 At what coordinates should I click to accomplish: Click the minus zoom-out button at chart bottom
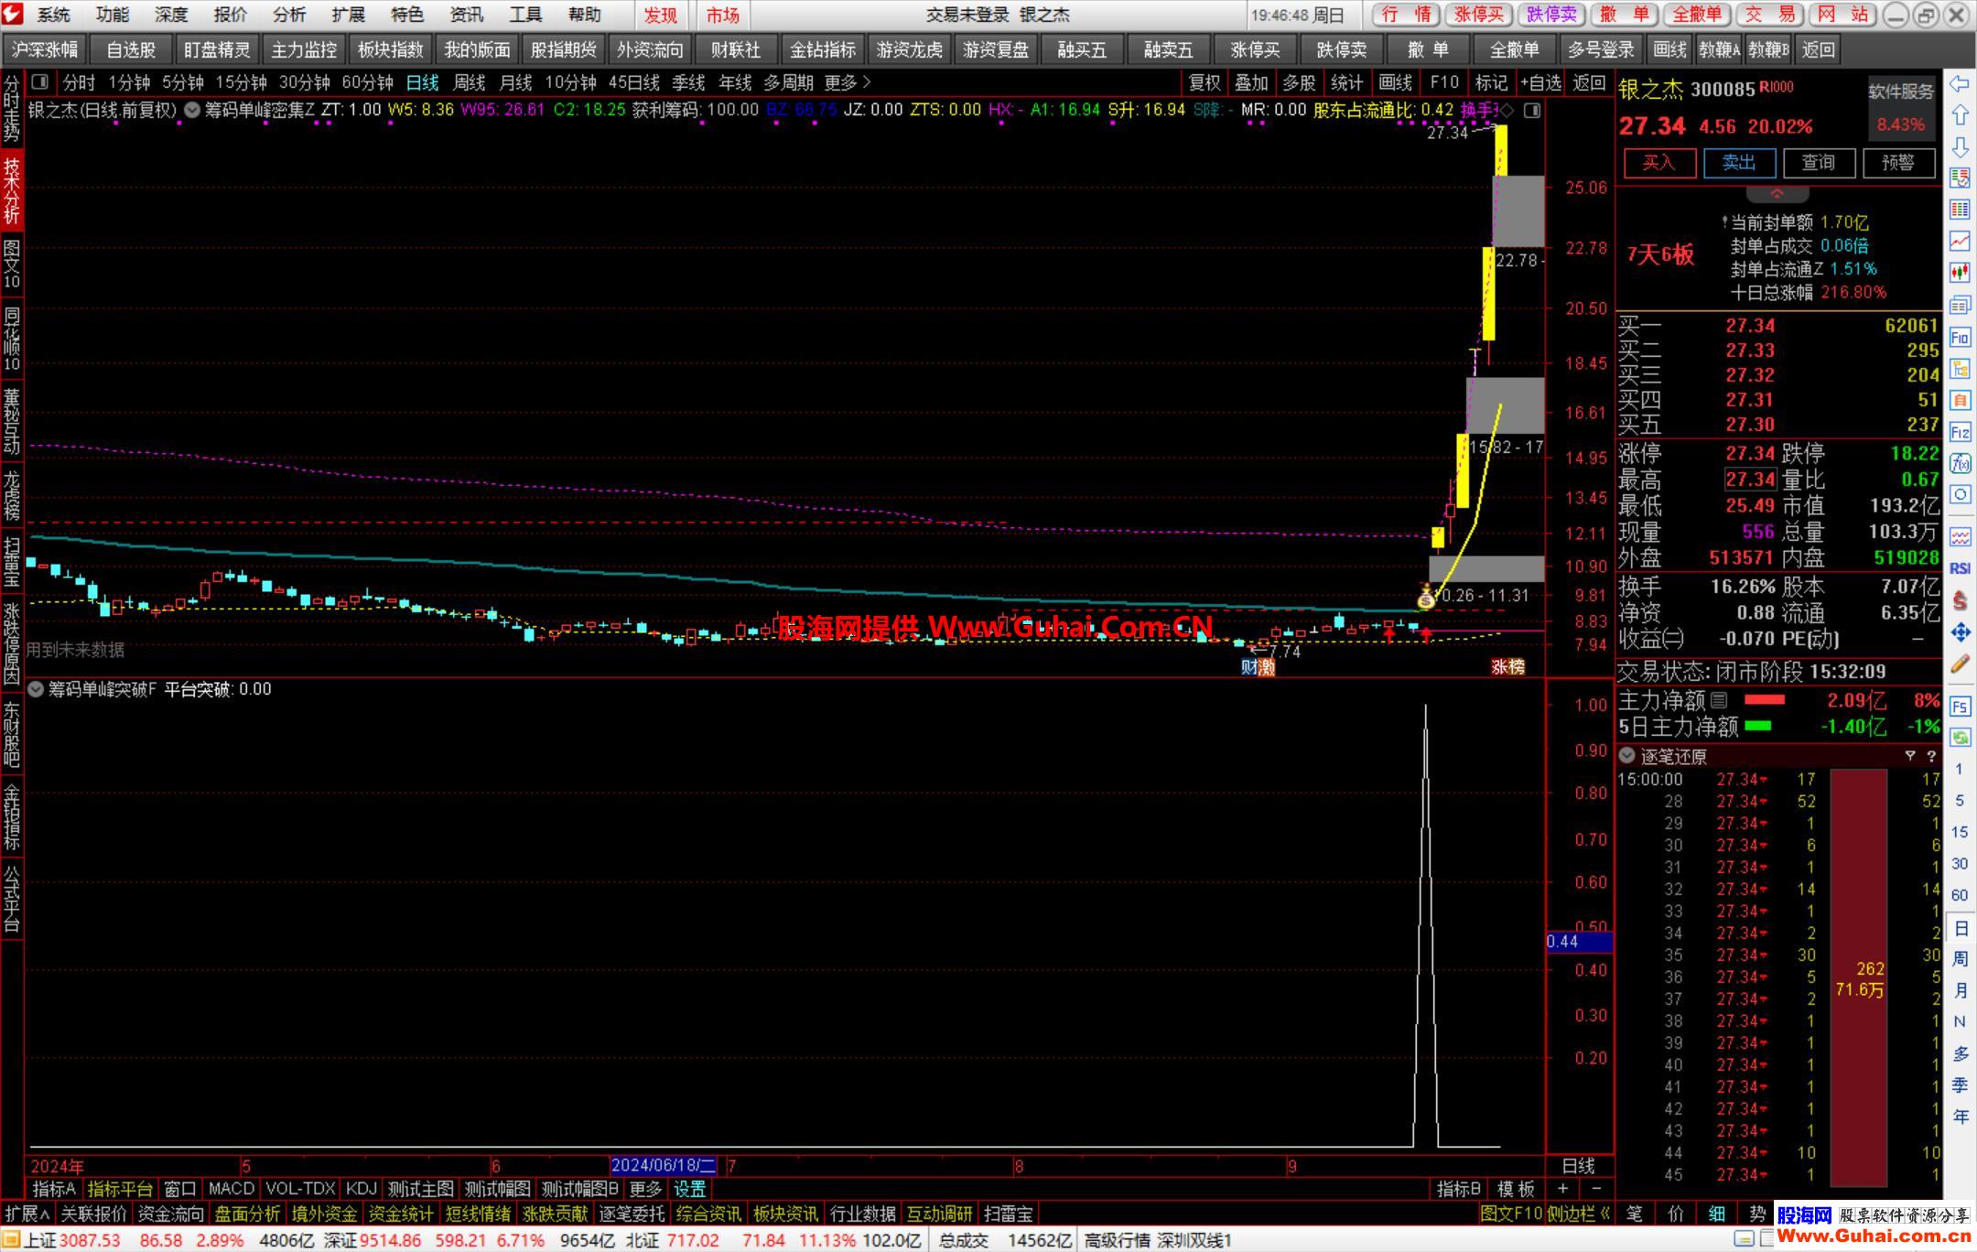click(x=1596, y=1189)
